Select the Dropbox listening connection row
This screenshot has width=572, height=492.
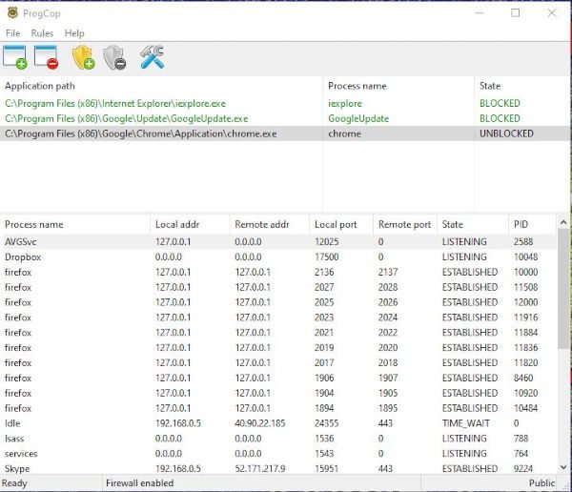191,256
